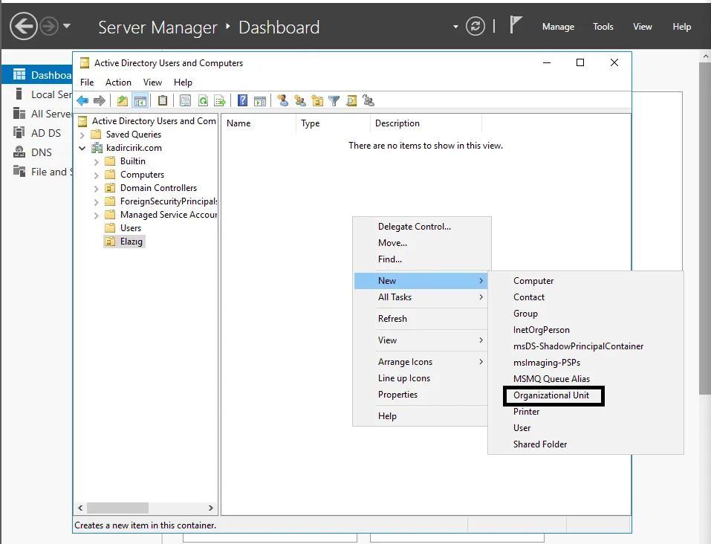This screenshot has width=711, height=544.
Task: Click Server Manager forward navigation arrow
Action: point(49,26)
